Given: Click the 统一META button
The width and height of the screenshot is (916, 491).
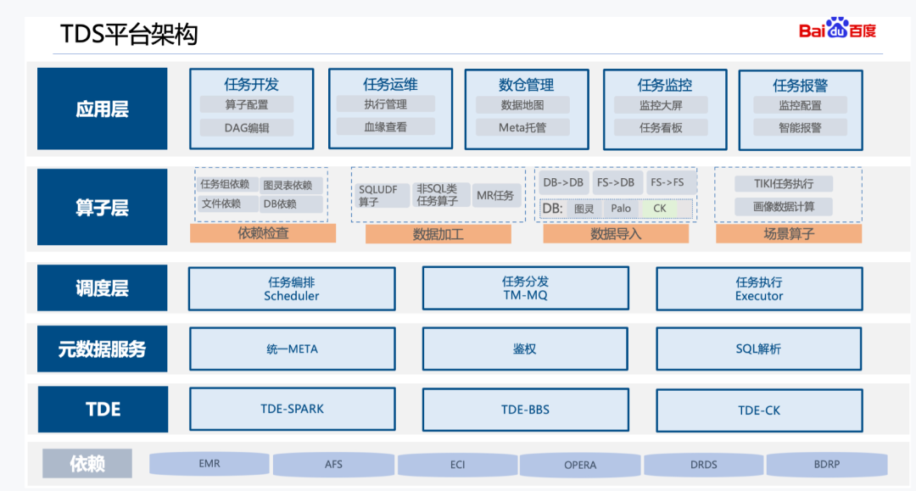Looking at the screenshot, I should 293,349.
